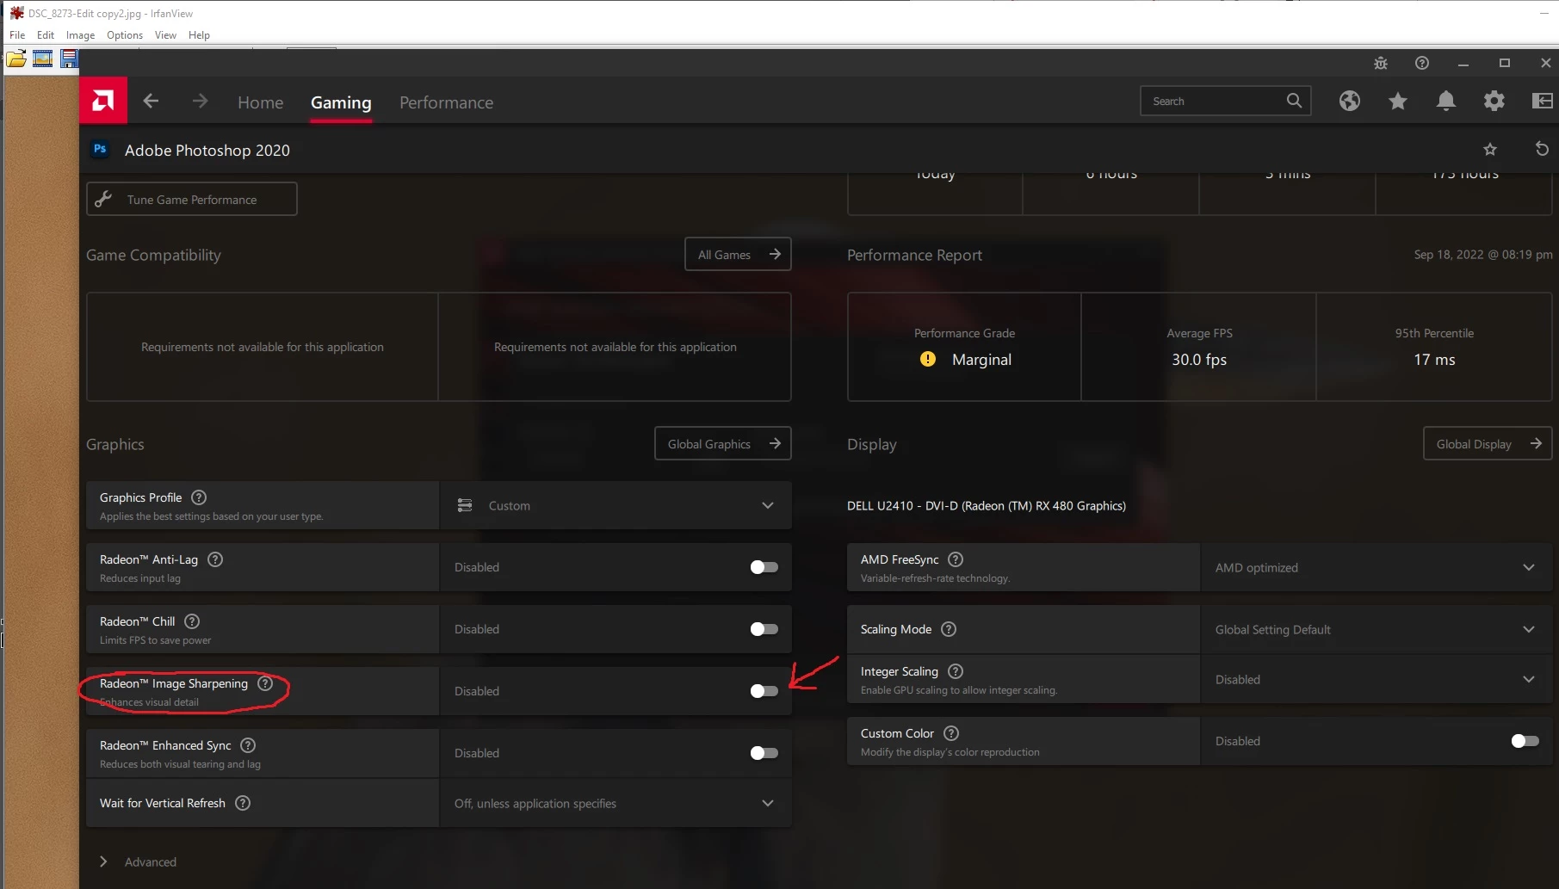Screen dimensions: 1559x889
Task: Open the web browser globe icon
Action: pyautogui.click(x=1350, y=101)
